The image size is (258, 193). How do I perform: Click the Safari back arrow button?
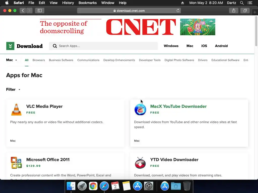(23, 11)
